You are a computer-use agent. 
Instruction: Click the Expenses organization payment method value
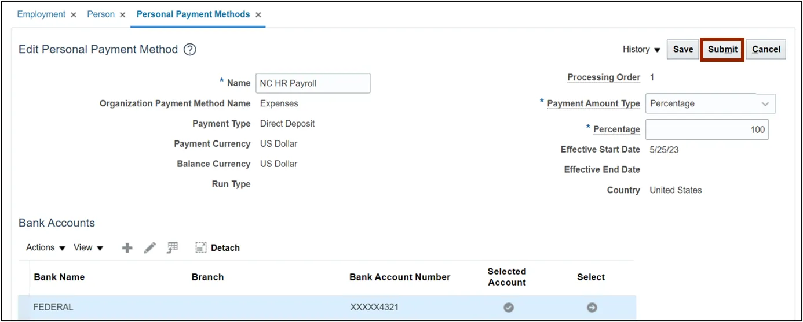click(279, 103)
